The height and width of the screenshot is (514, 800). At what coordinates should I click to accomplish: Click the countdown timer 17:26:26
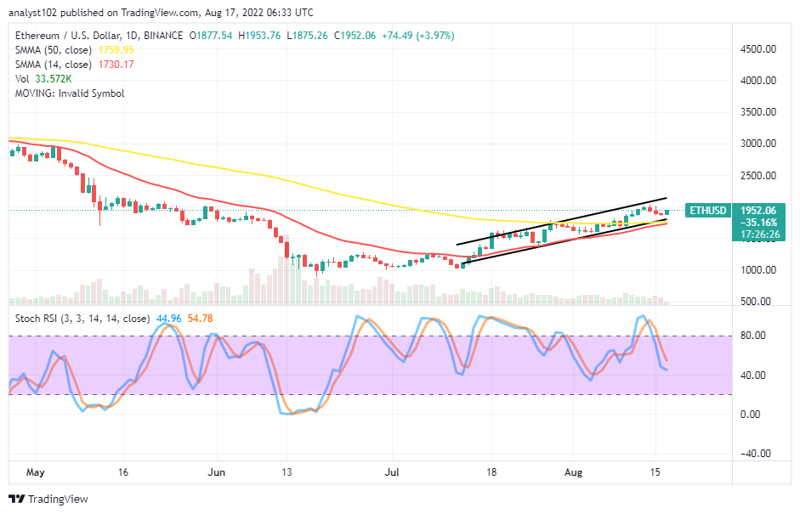[x=760, y=234]
